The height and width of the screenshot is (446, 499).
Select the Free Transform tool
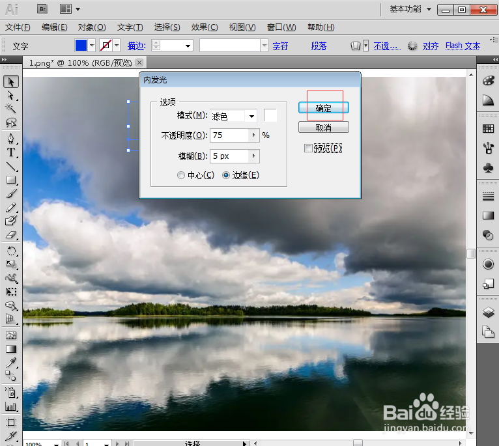11,292
